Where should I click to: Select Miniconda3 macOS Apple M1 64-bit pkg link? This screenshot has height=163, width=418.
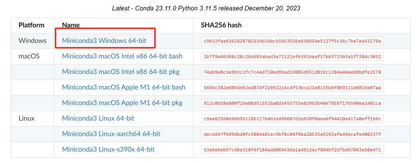pos(122,103)
